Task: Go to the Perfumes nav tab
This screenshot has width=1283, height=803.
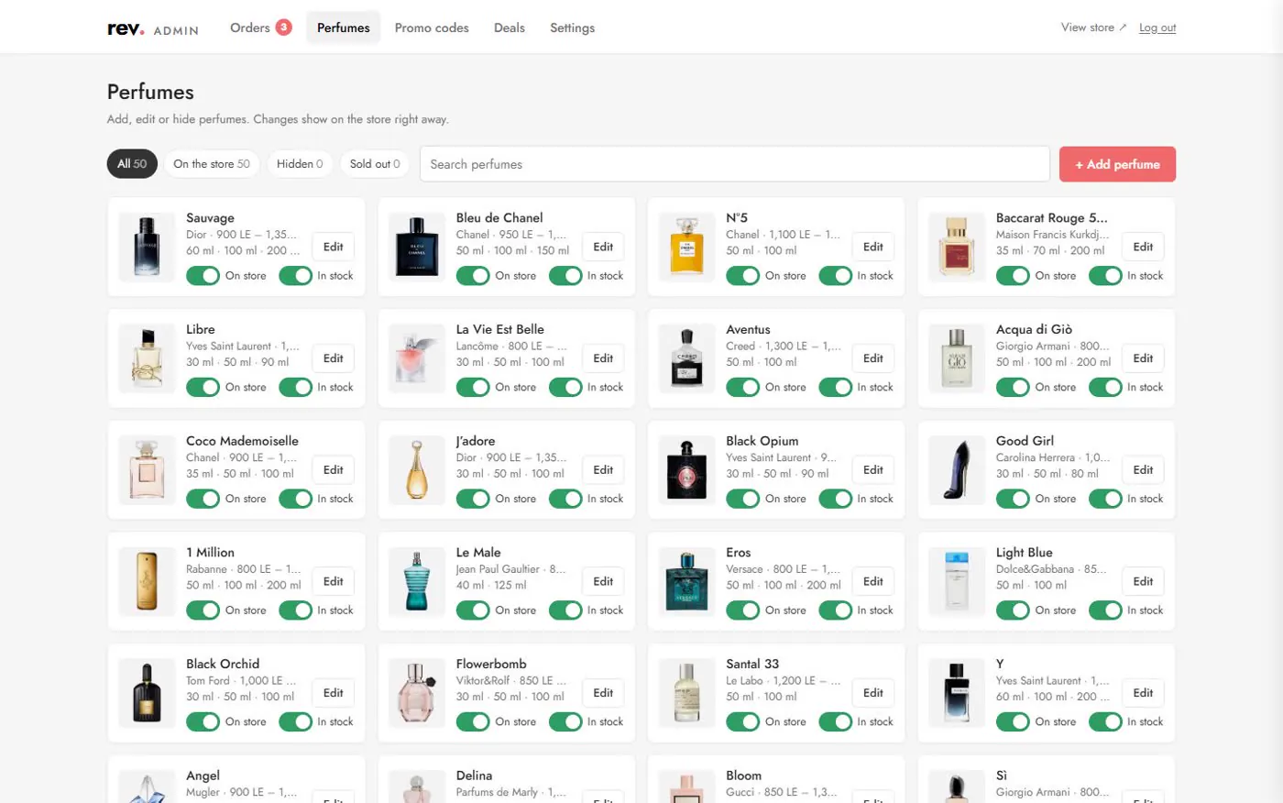Action: pyautogui.click(x=344, y=27)
